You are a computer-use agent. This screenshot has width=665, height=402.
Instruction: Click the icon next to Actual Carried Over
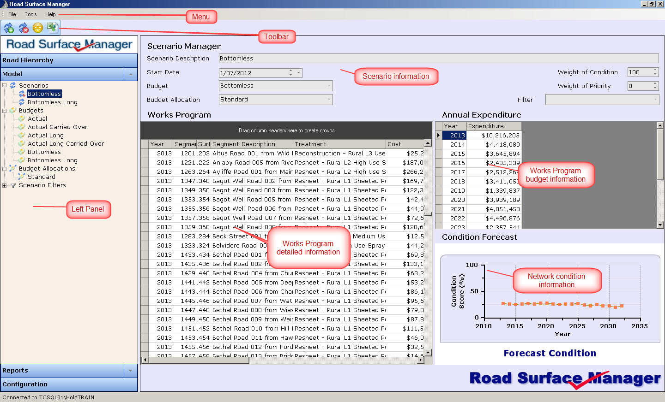[x=22, y=127]
